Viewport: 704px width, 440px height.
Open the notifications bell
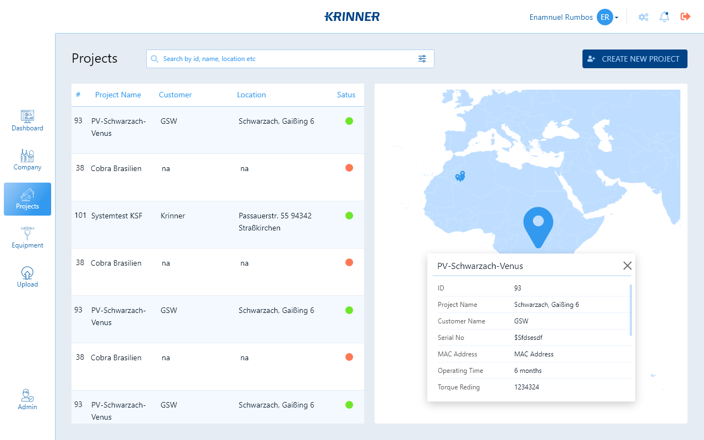click(664, 17)
